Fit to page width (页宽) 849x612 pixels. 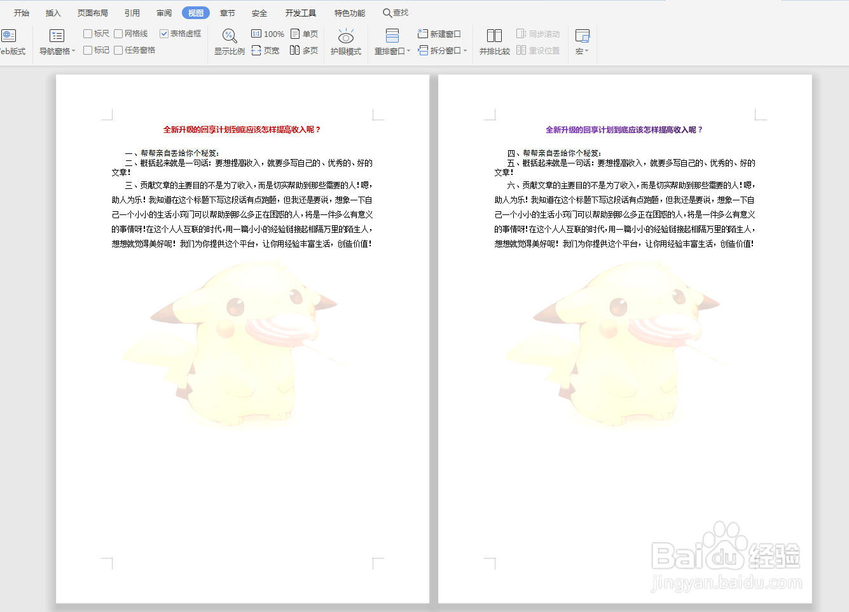(265, 50)
